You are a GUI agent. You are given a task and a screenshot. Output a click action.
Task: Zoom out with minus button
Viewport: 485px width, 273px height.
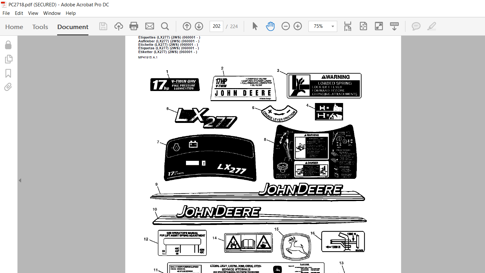(x=285, y=26)
